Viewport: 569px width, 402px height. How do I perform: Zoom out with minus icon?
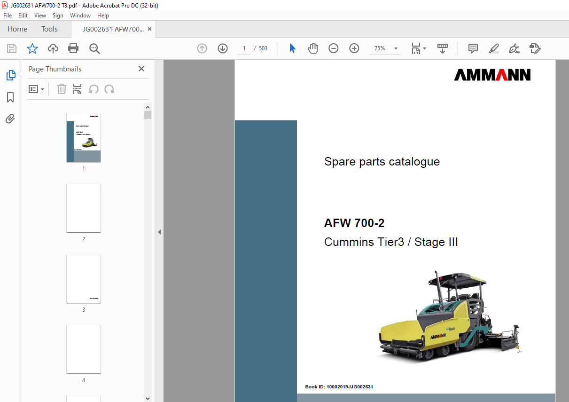pyautogui.click(x=334, y=48)
